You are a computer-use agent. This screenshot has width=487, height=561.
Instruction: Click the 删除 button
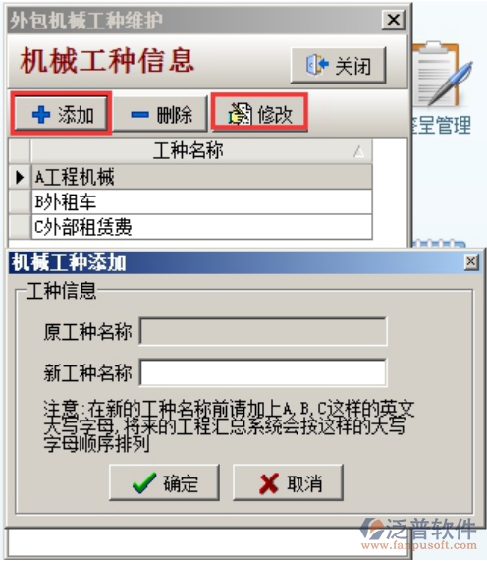coord(160,114)
